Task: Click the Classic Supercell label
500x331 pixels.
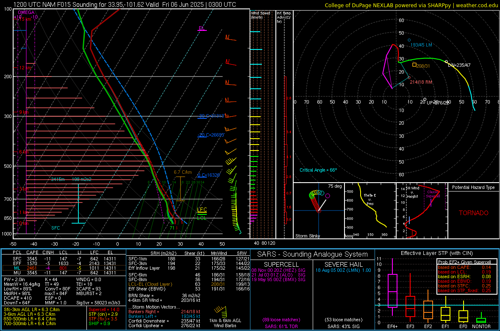Action: point(433,194)
